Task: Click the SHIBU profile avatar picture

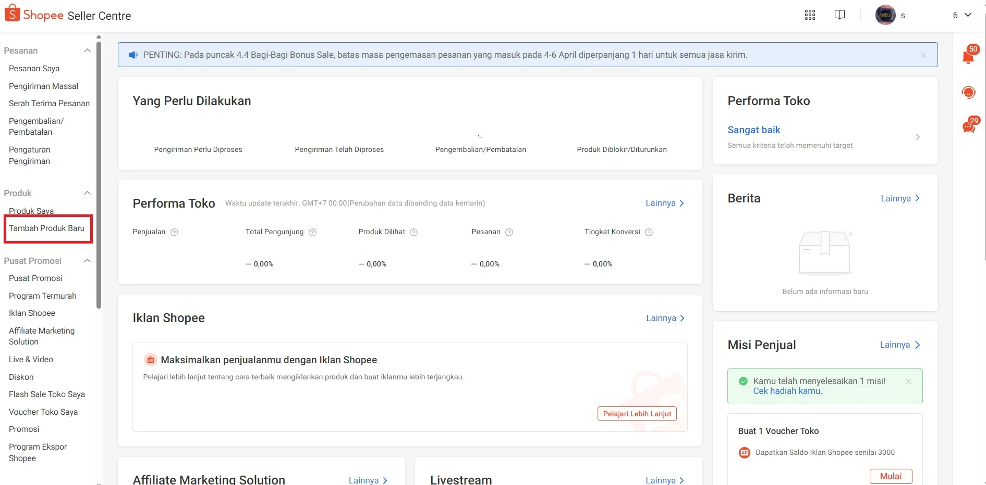Action: [885, 15]
